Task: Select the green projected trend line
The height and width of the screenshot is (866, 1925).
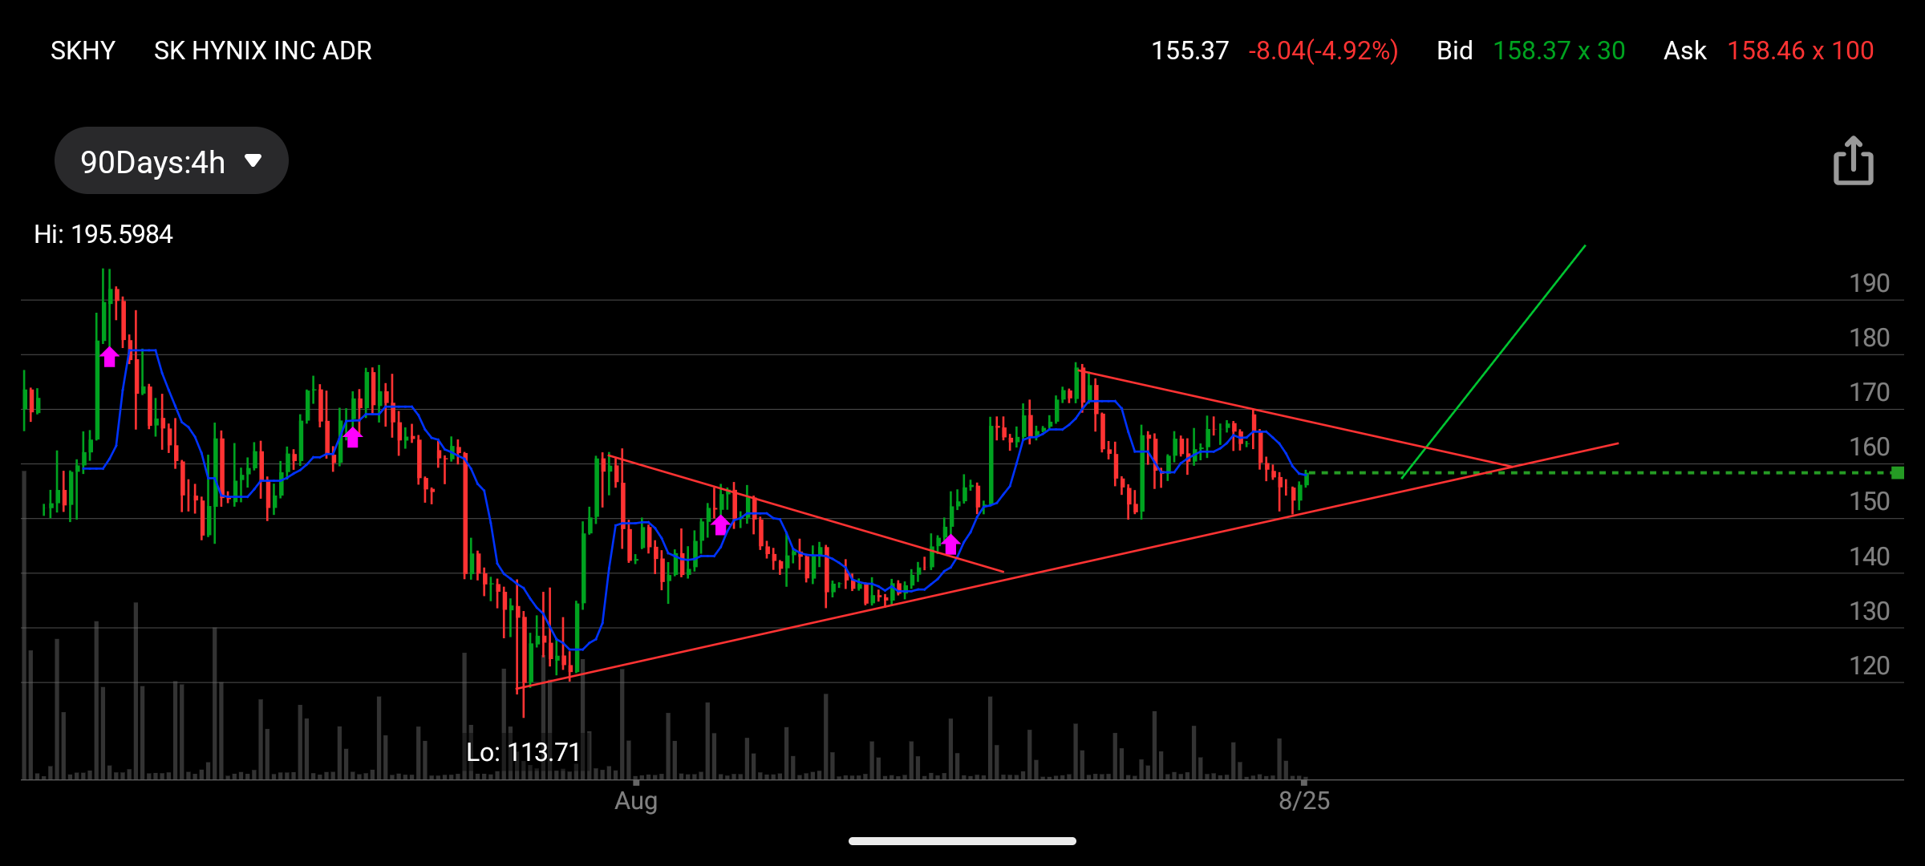Action: [x=1493, y=362]
